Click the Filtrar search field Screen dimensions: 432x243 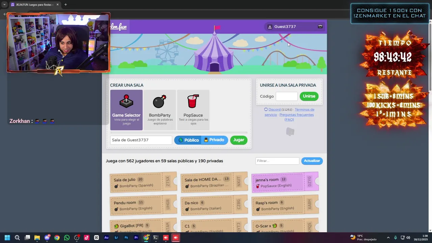click(277, 161)
